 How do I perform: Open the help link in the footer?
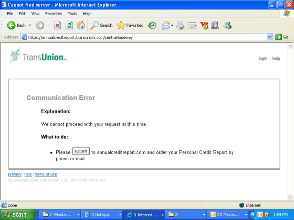point(28,174)
